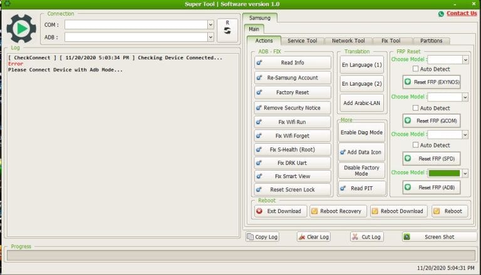
Task: Click the En Language (2) button
Action: [361, 84]
